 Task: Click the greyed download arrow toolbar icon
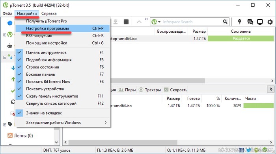click(x=116, y=22)
